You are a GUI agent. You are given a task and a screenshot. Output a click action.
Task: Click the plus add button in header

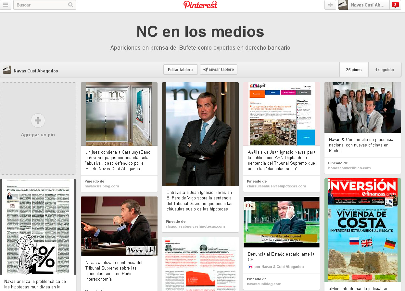tap(330, 5)
